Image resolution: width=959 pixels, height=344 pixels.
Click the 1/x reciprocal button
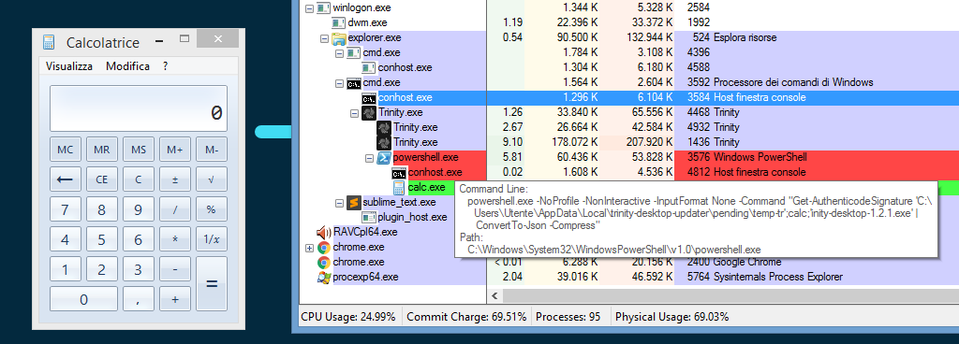coord(212,239)
